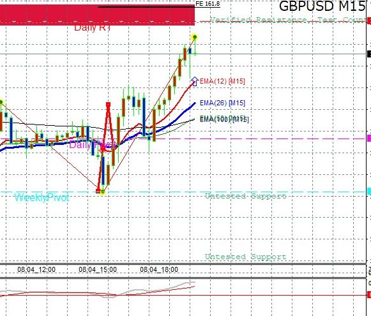Select the red Daily R1 resistance zone

point(97,15)
